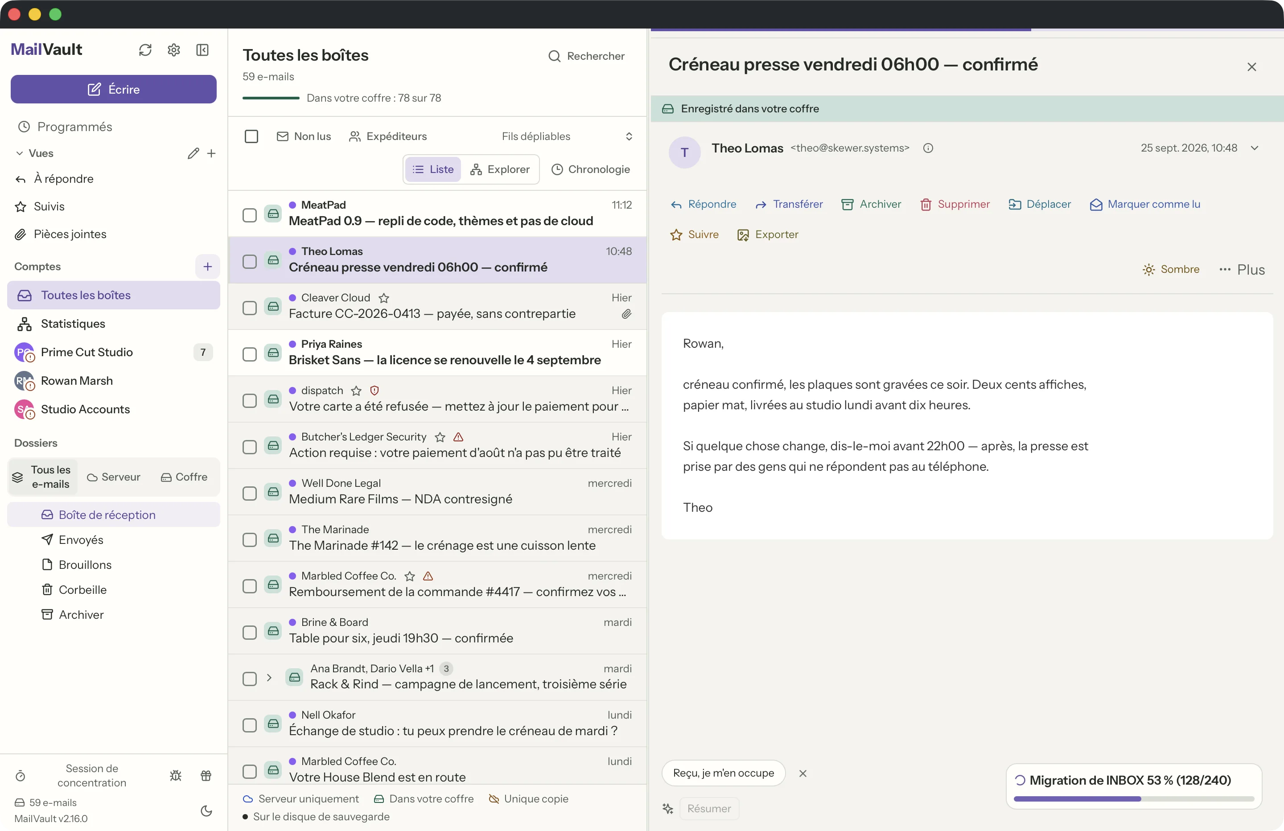
Task: Click the focus session timer icon
Action: coord(21,775)
